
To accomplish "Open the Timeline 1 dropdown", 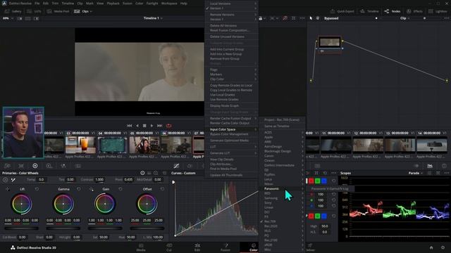I will pyautogui.click(x=153, y=18).
